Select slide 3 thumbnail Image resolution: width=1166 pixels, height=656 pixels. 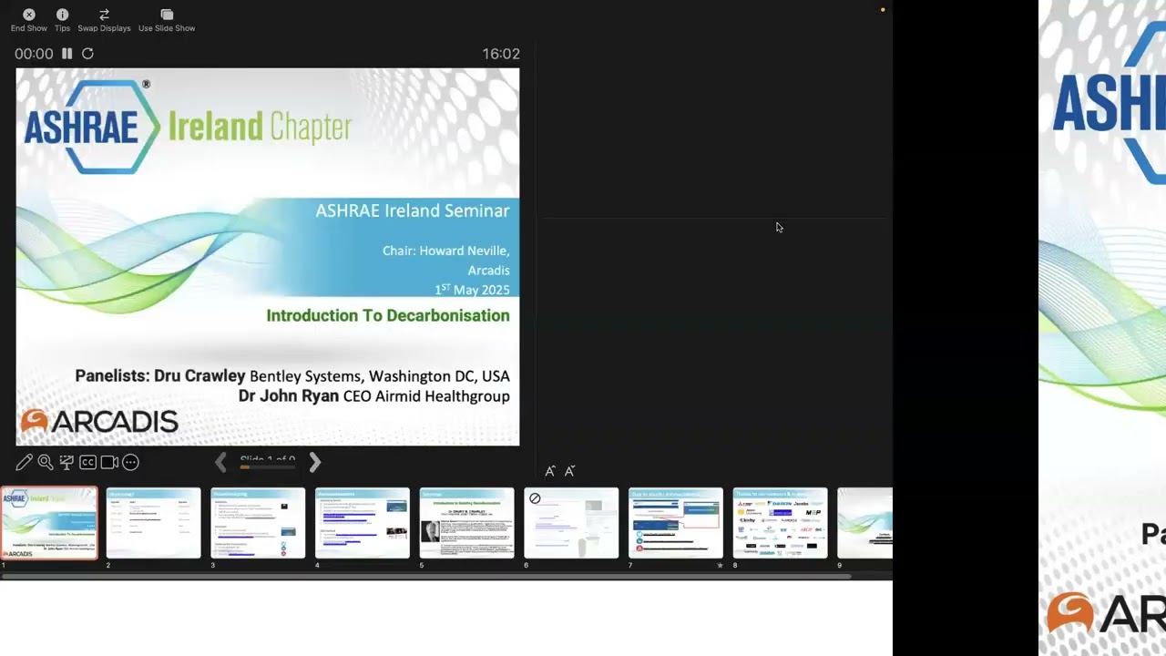coord(258,523)
